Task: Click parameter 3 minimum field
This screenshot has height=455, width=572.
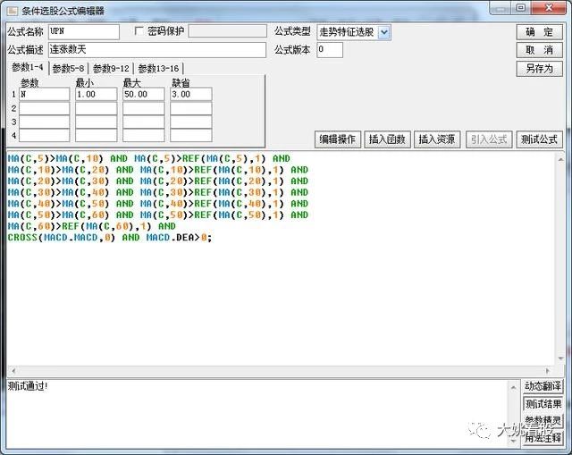Action: 97,122
